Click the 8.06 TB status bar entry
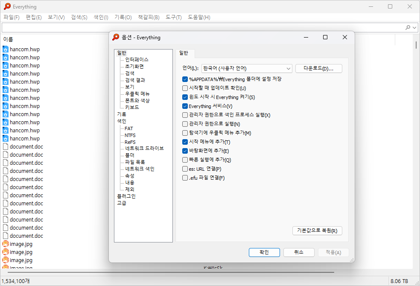 [399, 281]
